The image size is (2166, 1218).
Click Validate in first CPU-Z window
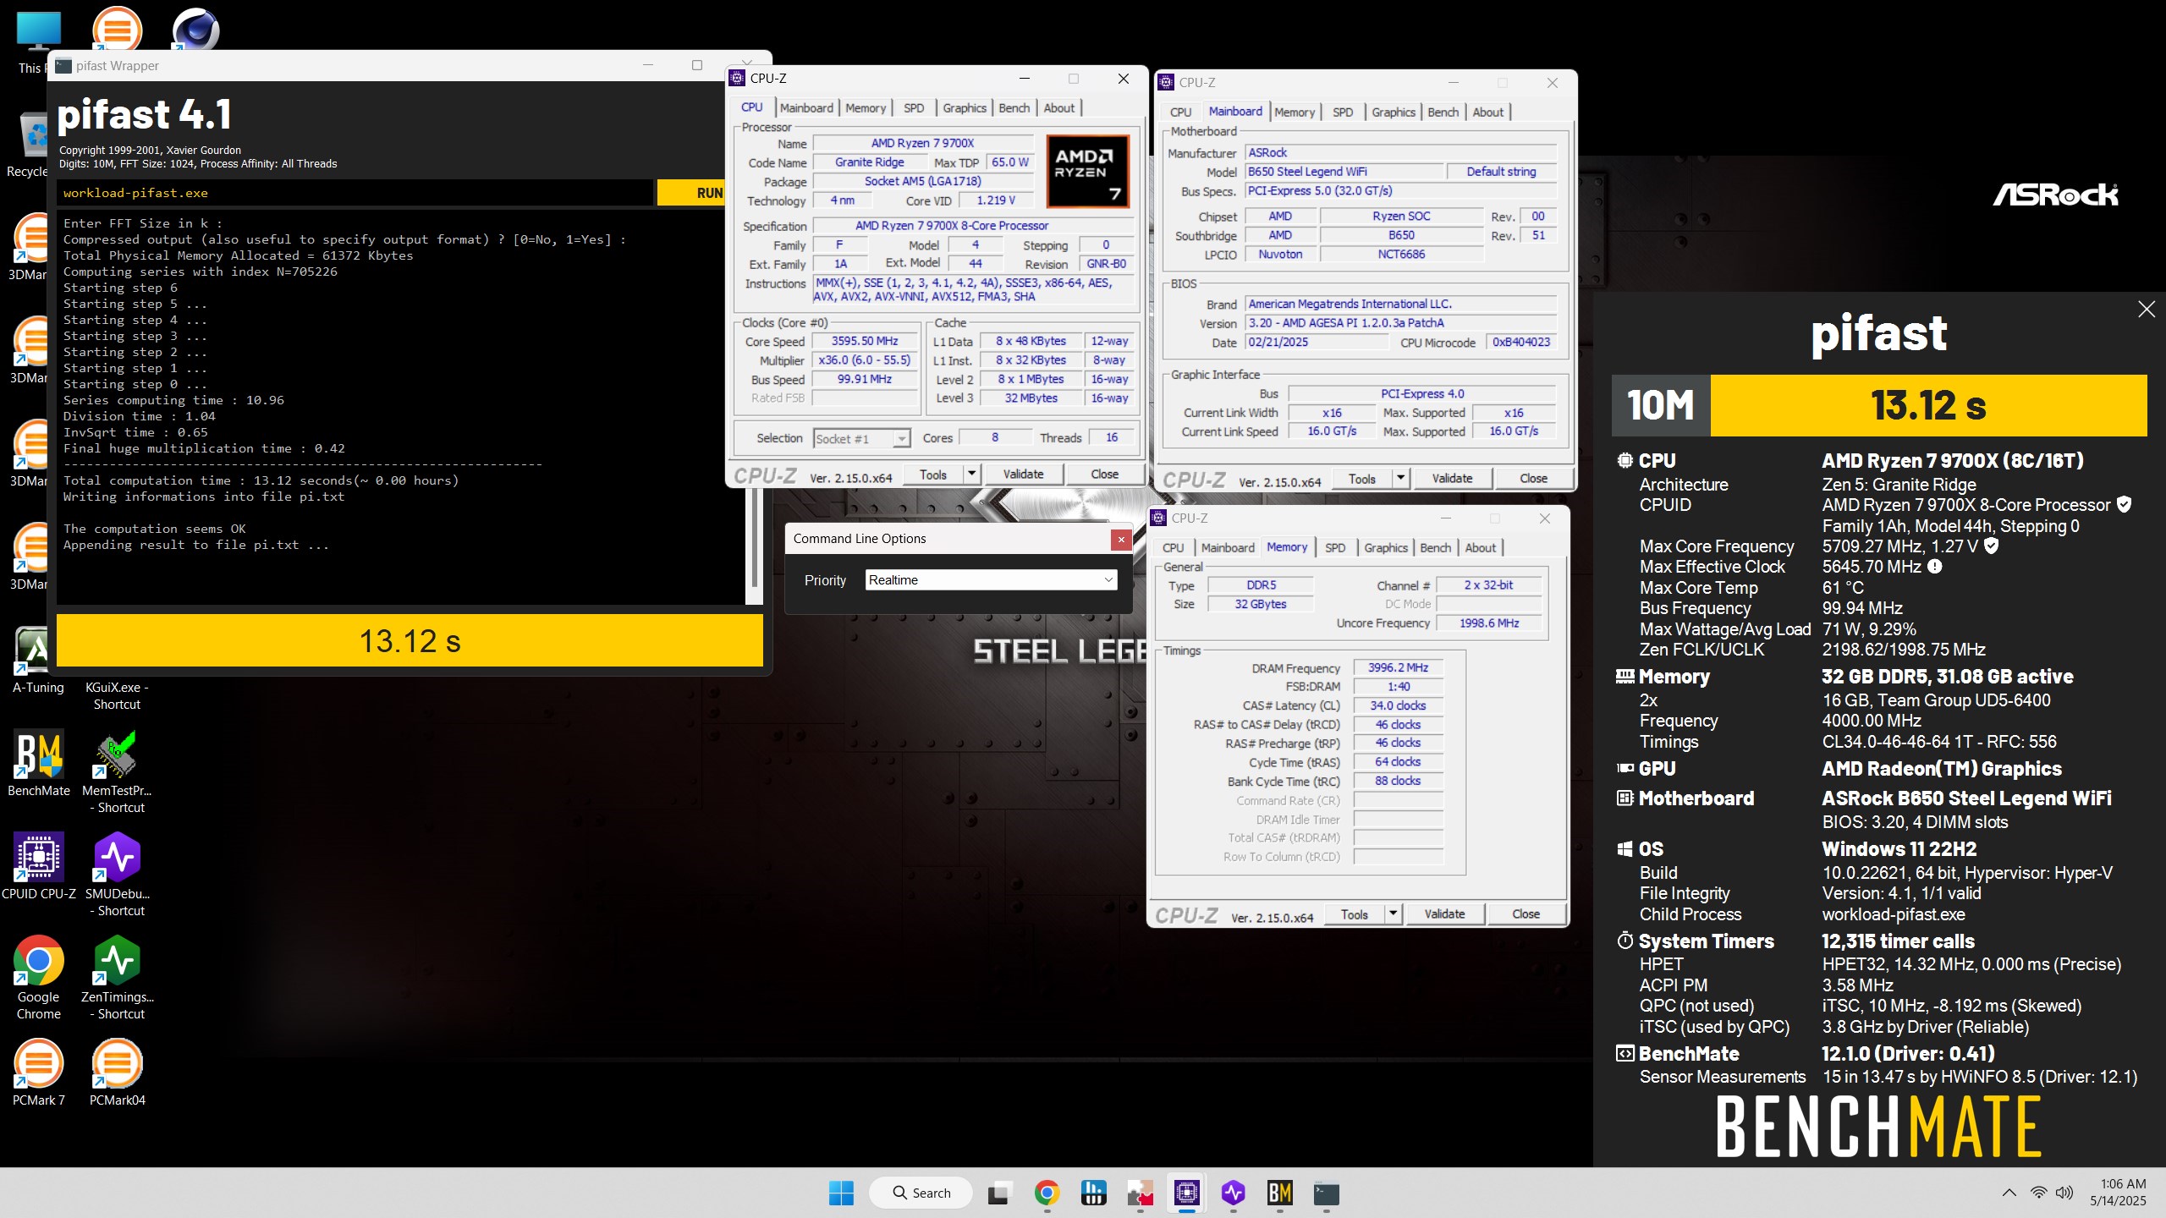(1023, 474)
